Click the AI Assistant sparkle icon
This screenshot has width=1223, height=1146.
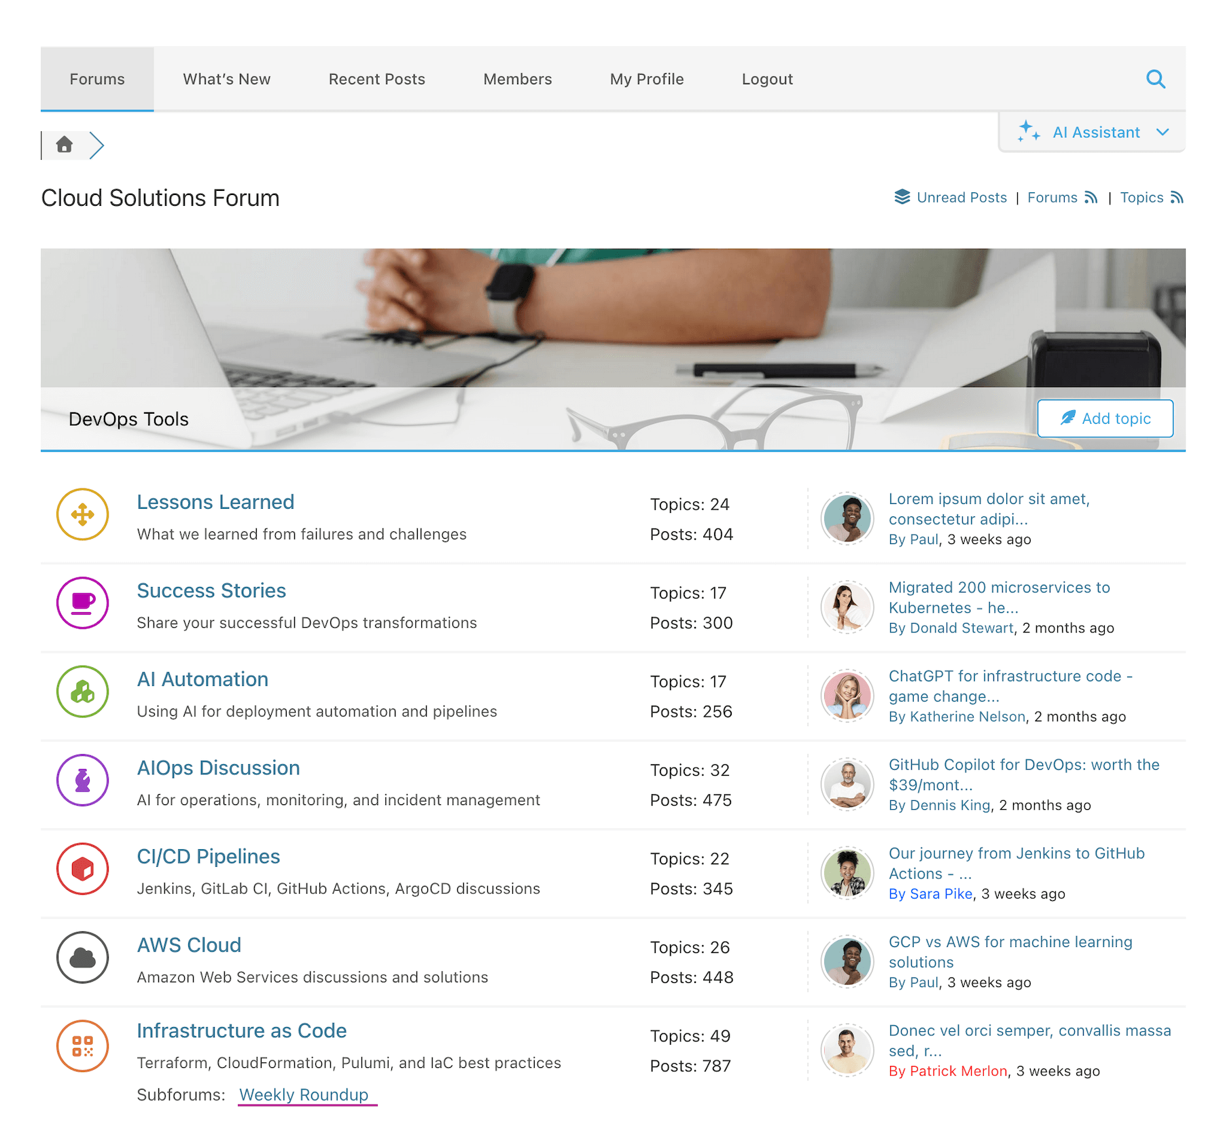(1027, 132)
